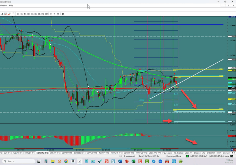This screenshot has width=236, height=165.
Task: Switch to the USDX RF tab
Action: pyautogui.click(x=188, y=153)
